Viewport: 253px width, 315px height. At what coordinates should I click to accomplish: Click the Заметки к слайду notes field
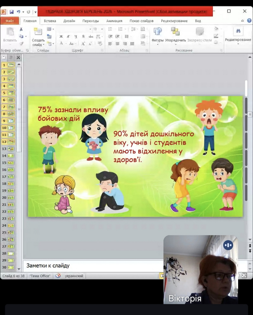tap(92, 266)
